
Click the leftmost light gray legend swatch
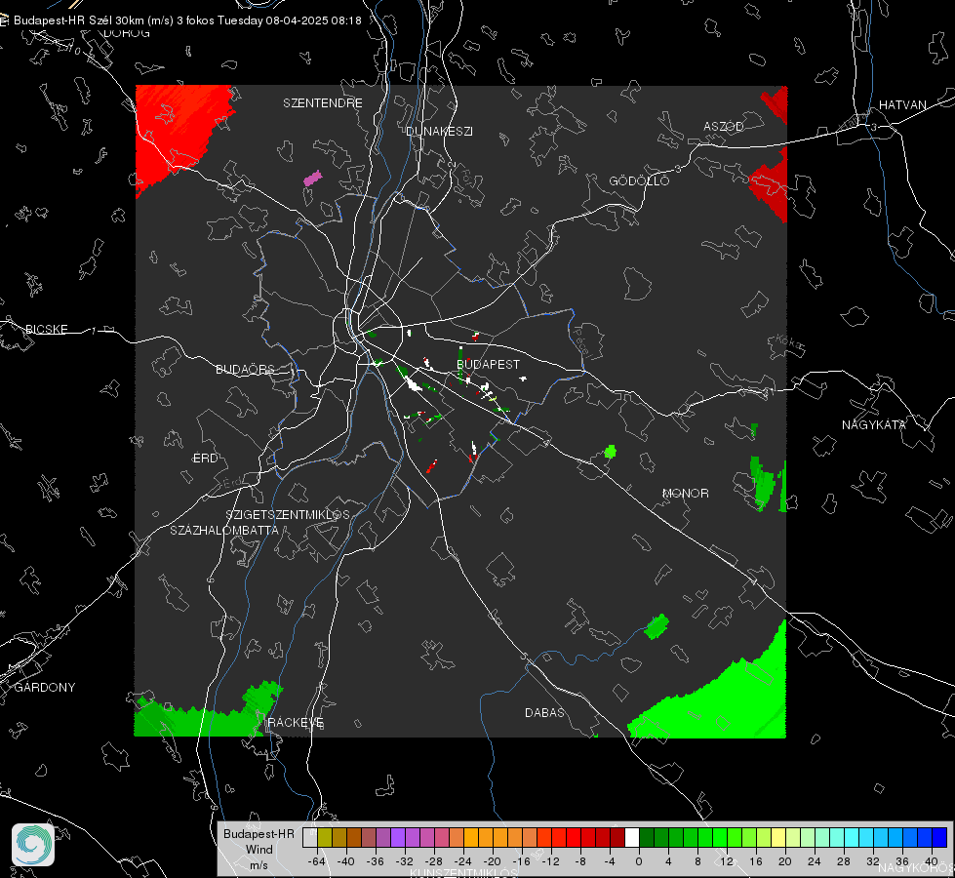309,838
